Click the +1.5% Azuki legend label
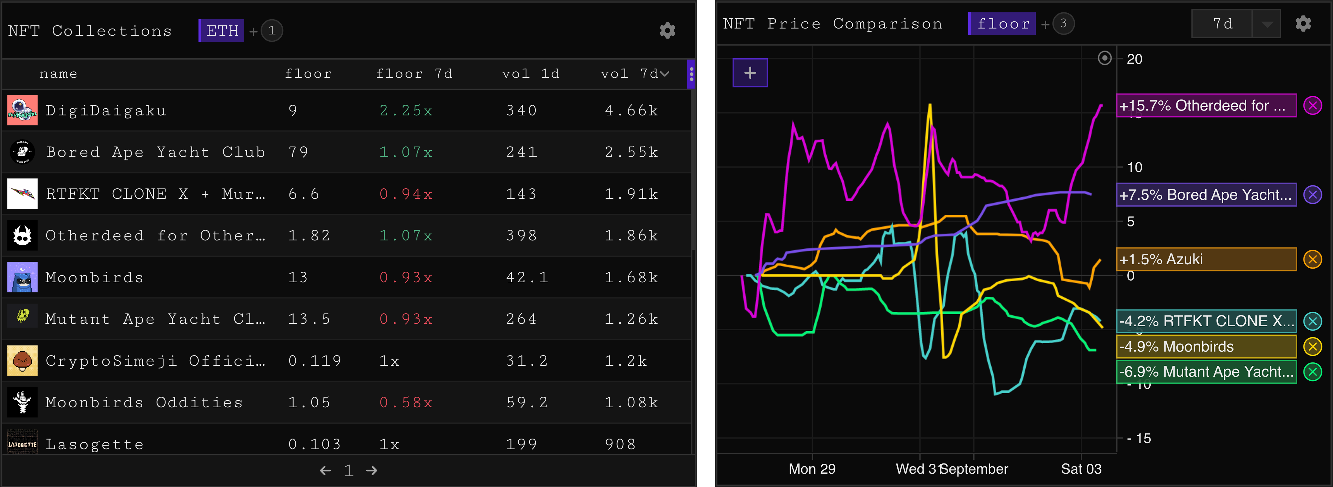The width and height of the screenshot is (1333, 487). pos(1206,259)
